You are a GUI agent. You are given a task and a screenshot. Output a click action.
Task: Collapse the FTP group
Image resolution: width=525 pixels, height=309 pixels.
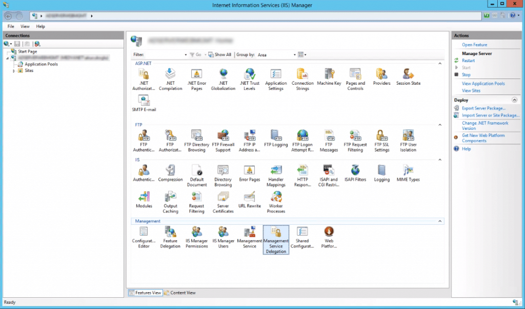point(440,125)
